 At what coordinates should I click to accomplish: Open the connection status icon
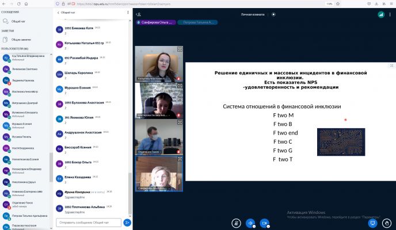pos(380,14)
